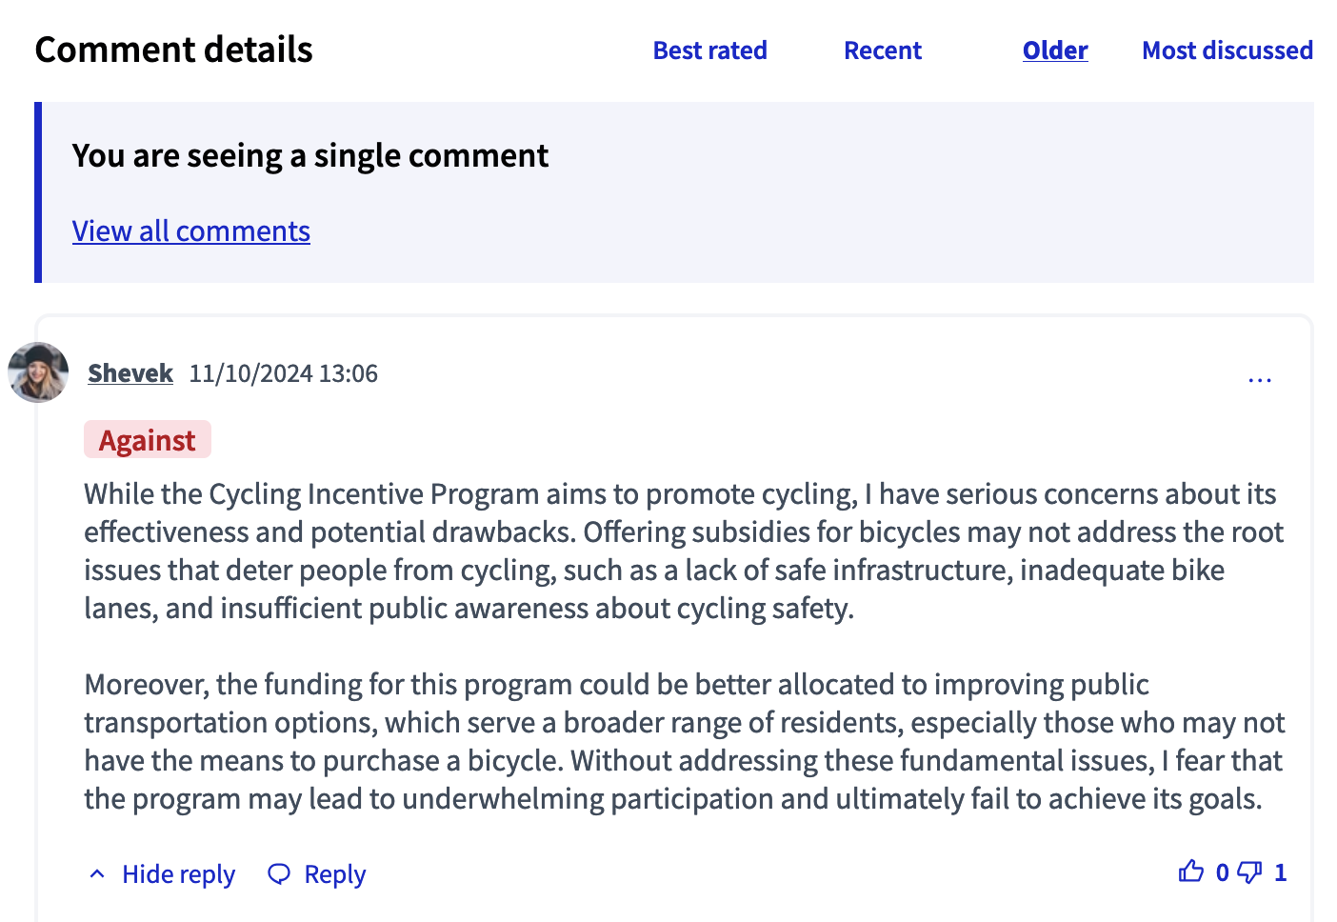Dislike the comment with thumbs-down icon

pos(1249,872)
